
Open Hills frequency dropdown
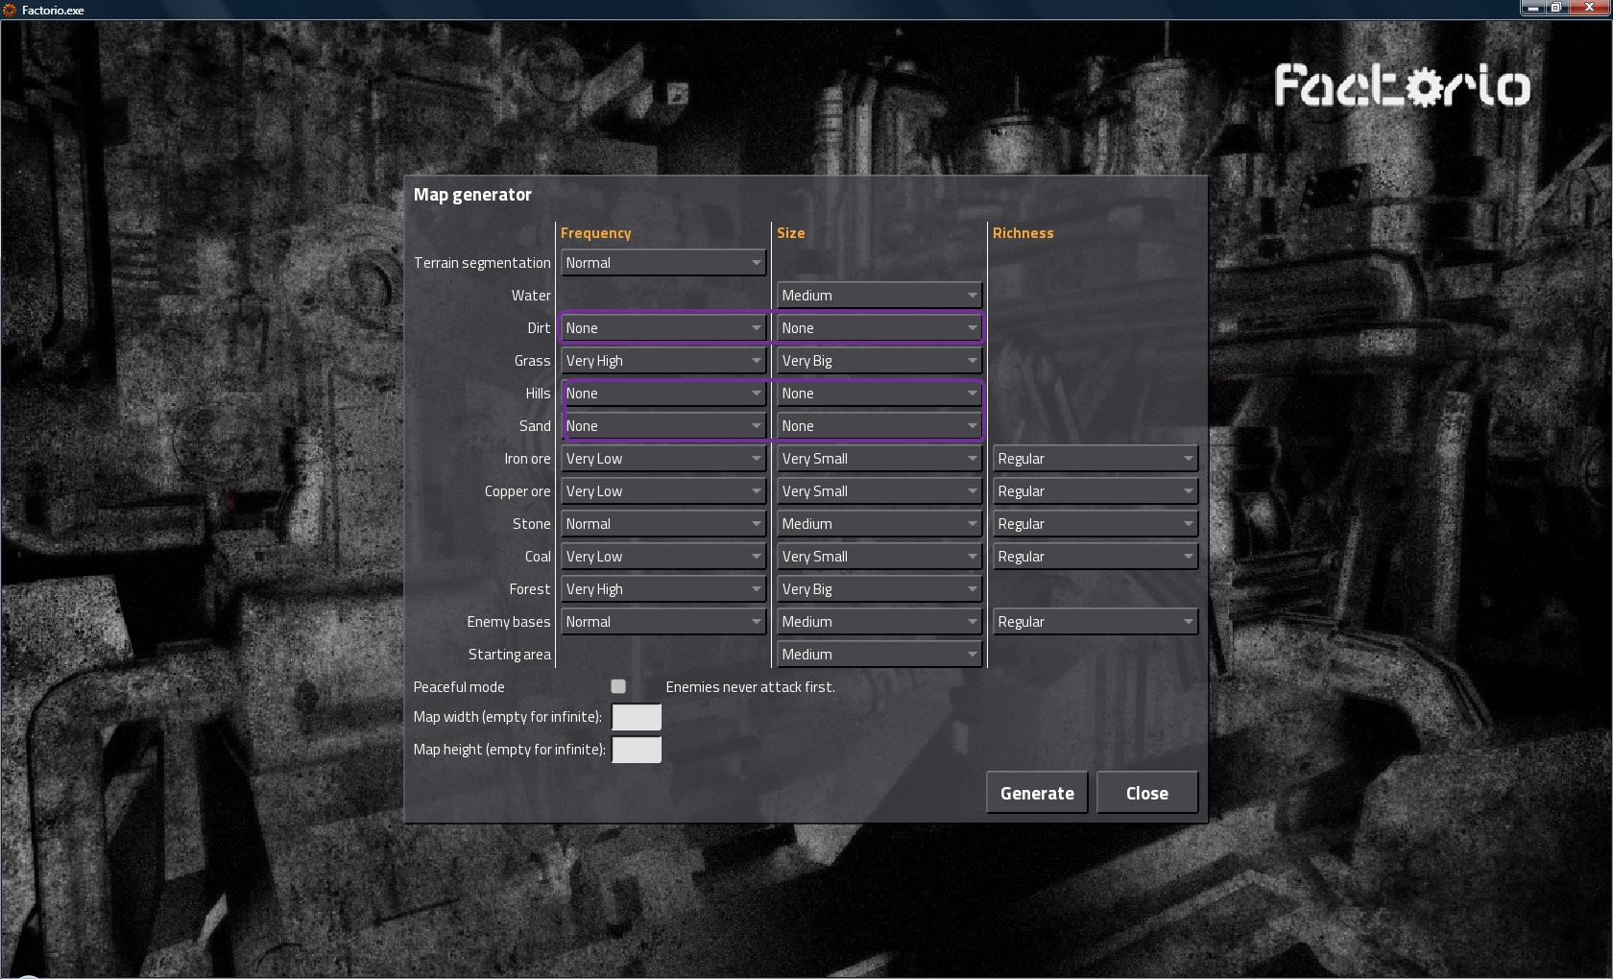[663, 394]
